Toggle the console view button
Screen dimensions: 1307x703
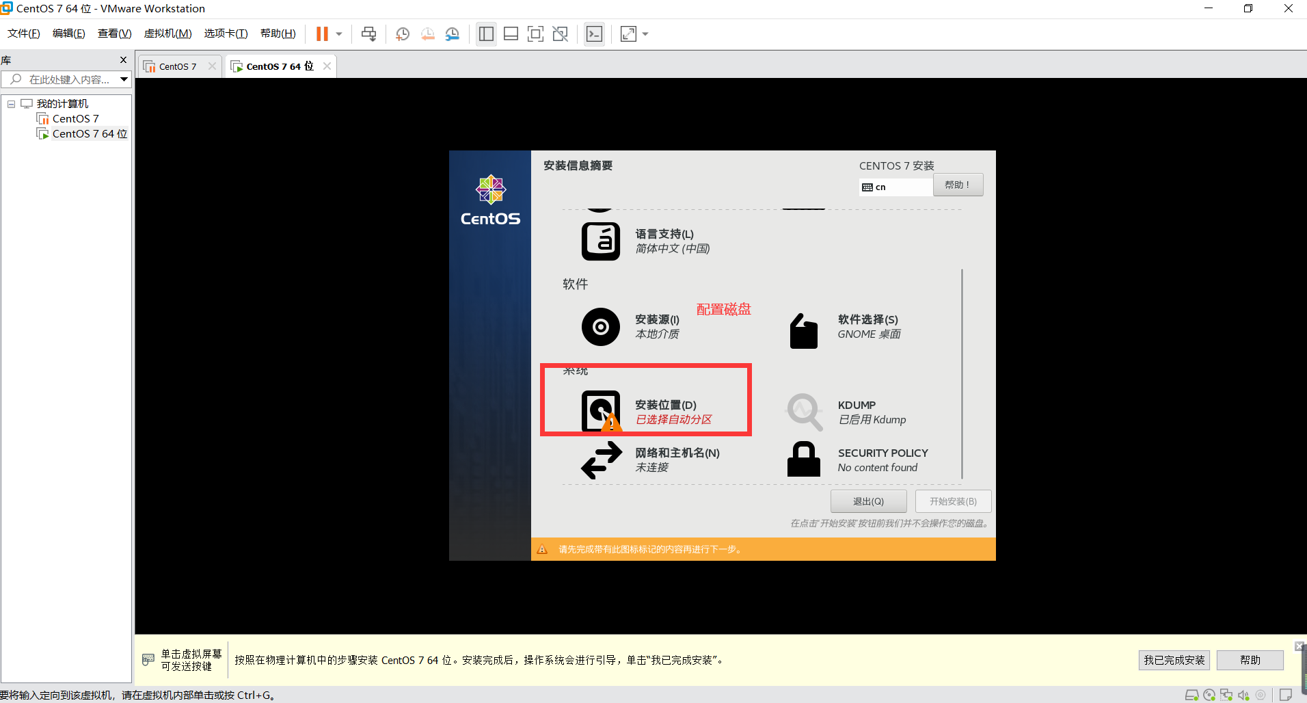click(595, 34)
